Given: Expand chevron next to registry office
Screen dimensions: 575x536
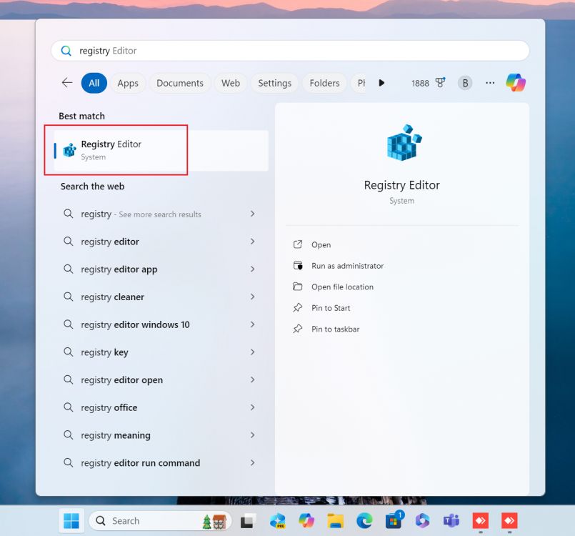Looking at the screenshot, I should pyautogui.click(x=252, y=407).
